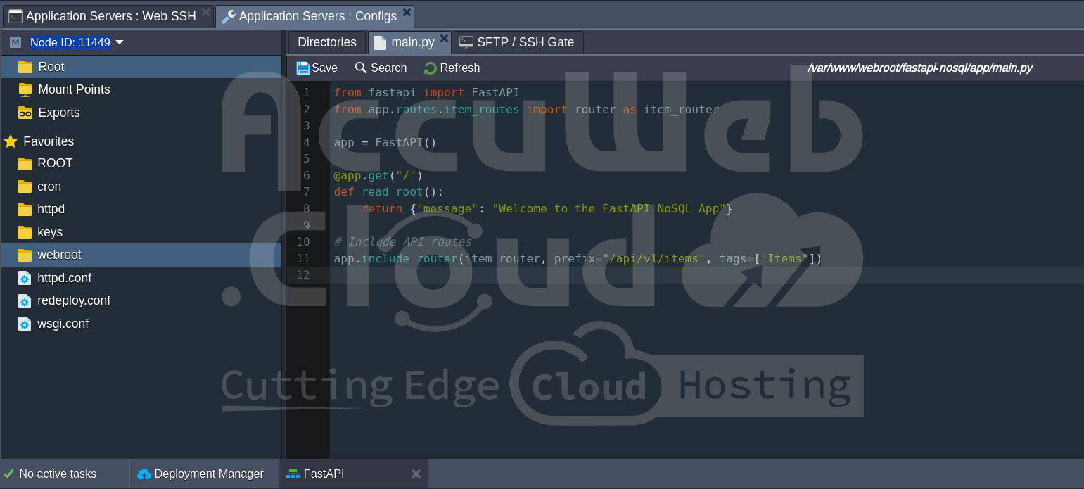Viewport: 1084px width, 489px height.
Task: Open the cron folder
Action: (49, 186)
